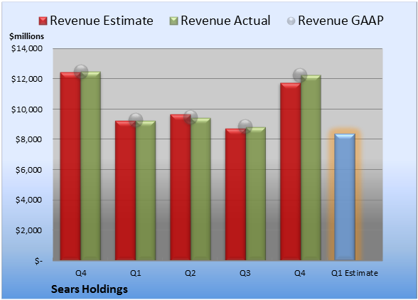
Task: Select the 'Revenue GAAP' legend label
Action: (x=341, y=21)
